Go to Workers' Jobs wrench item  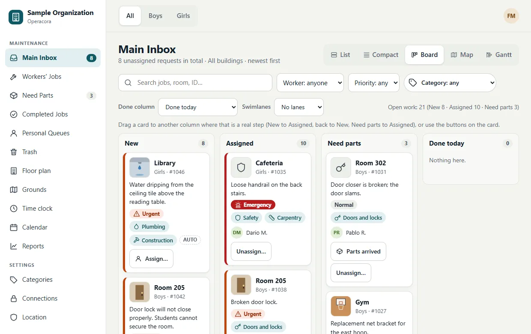tap(53, 77)
